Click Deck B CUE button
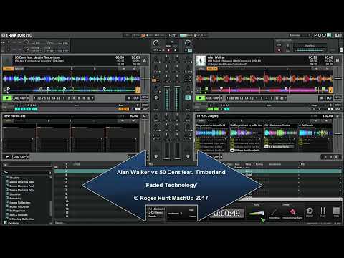The height and width of the screenshot is (258, 344). (209, 98)
